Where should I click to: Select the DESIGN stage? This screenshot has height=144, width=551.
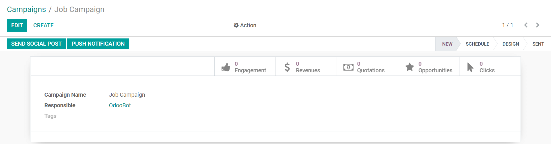click(511, 44)
